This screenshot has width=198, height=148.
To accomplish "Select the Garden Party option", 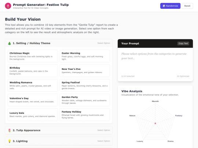I will [85, 100].
